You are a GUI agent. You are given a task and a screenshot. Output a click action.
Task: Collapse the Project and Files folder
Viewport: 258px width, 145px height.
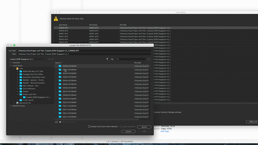pyautogui.click(x=18, y=95)
